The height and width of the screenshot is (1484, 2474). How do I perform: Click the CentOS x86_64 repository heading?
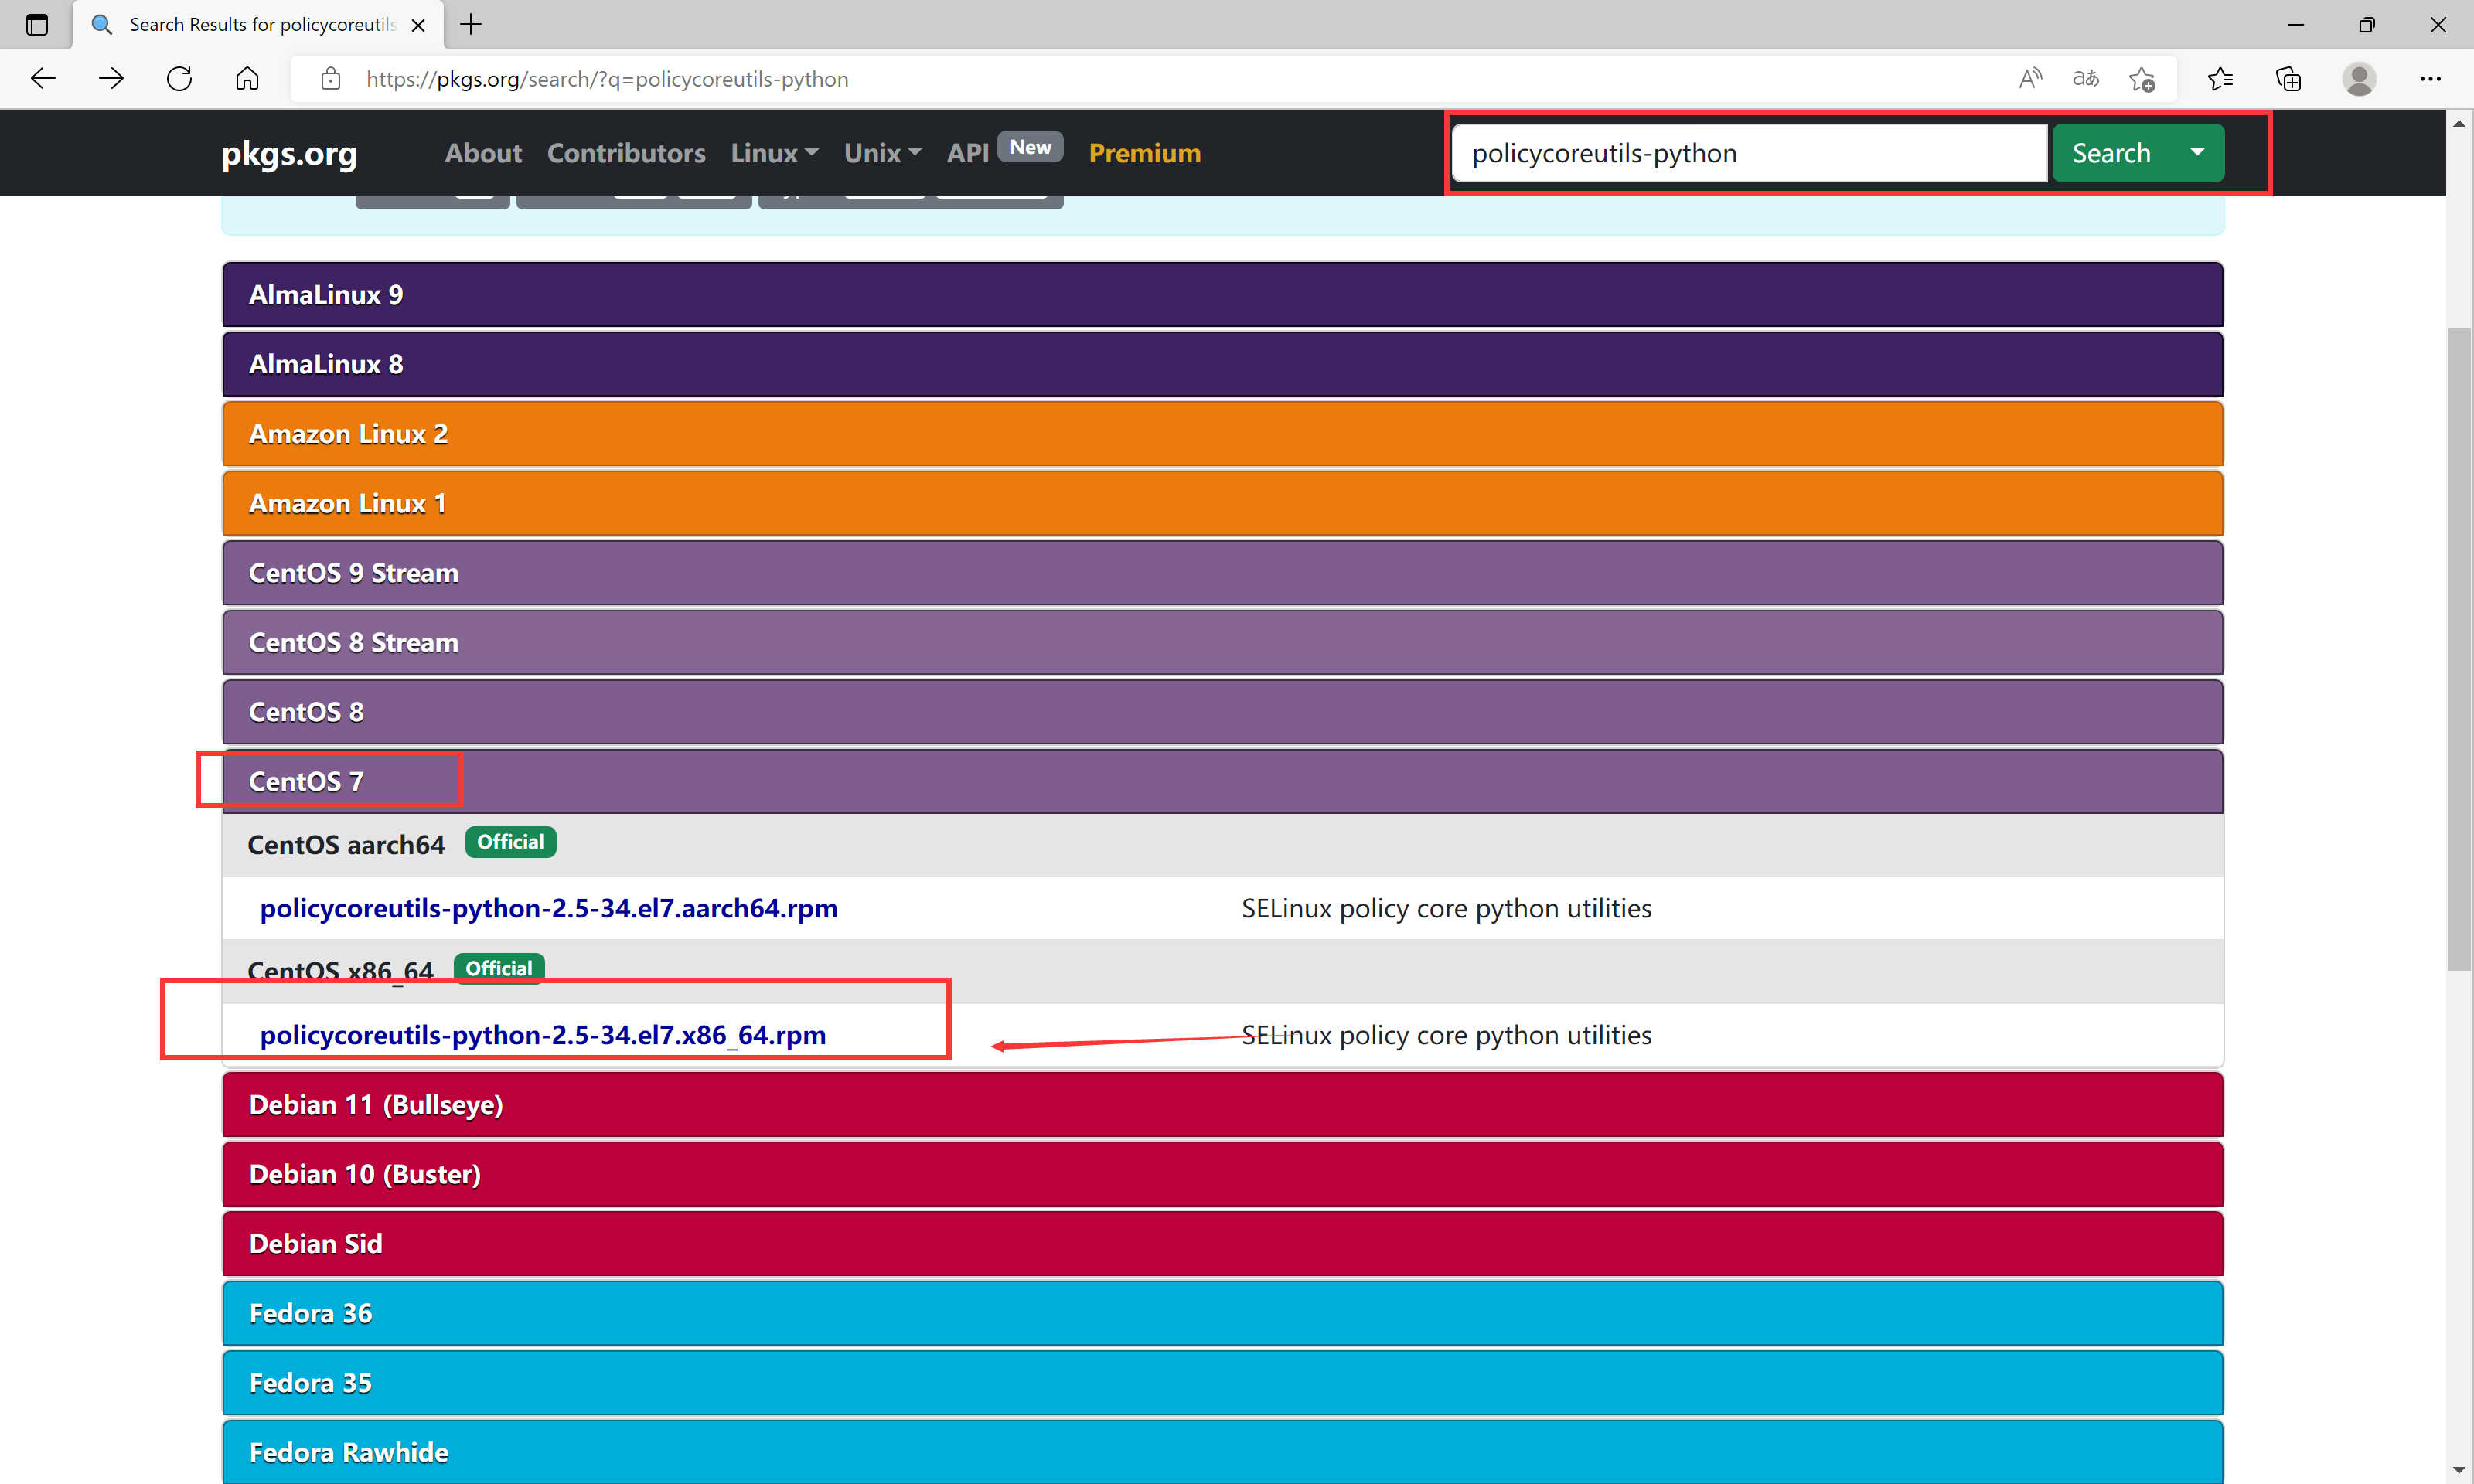(340, 971)
